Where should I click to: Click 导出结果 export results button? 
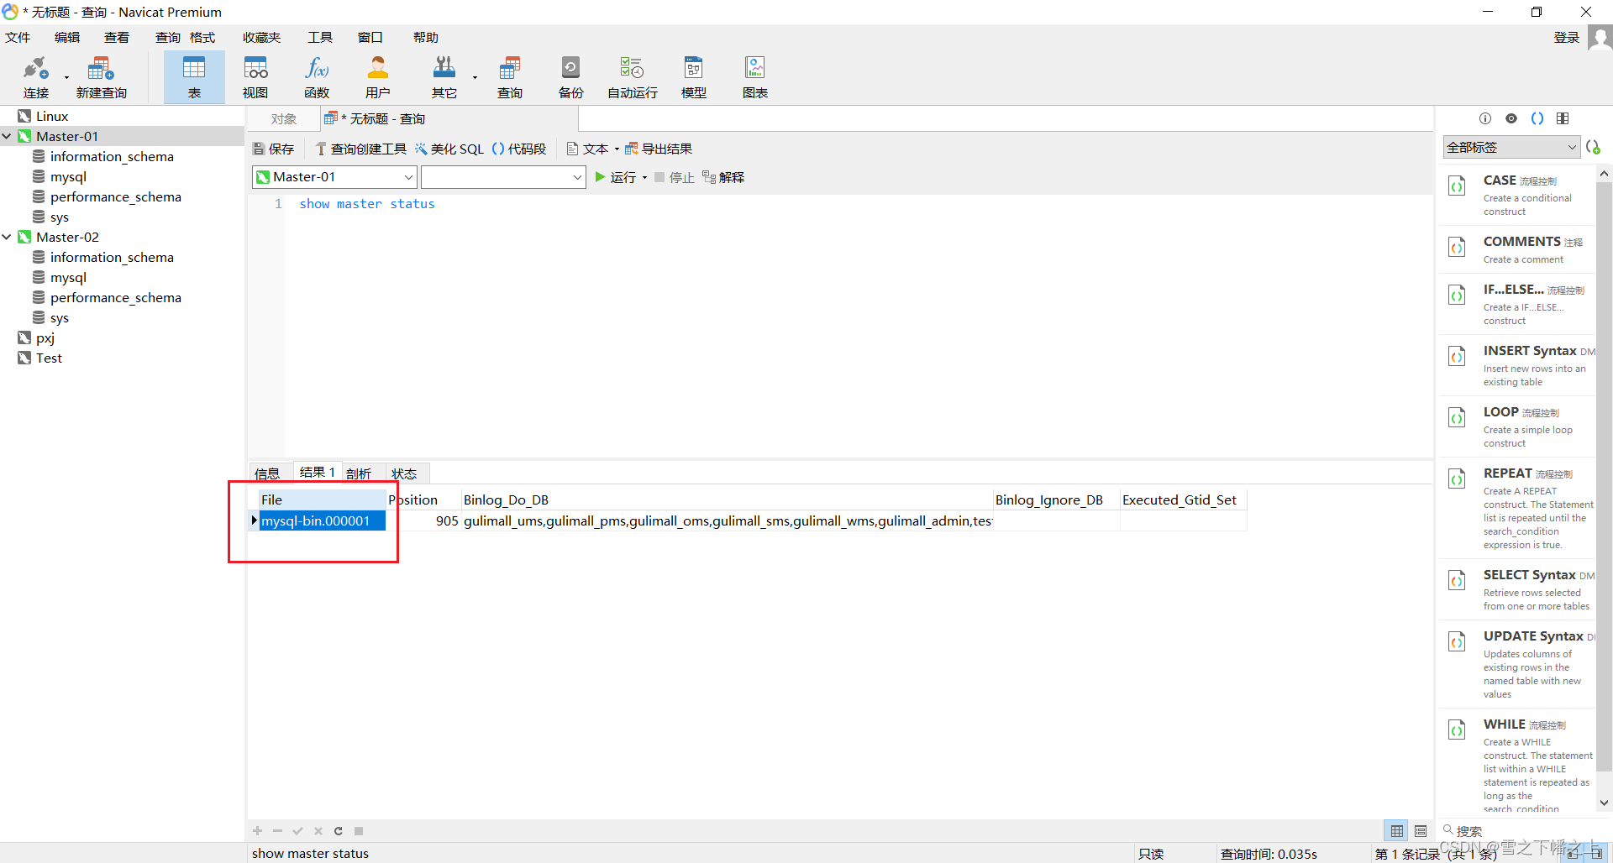click(659, 149)
